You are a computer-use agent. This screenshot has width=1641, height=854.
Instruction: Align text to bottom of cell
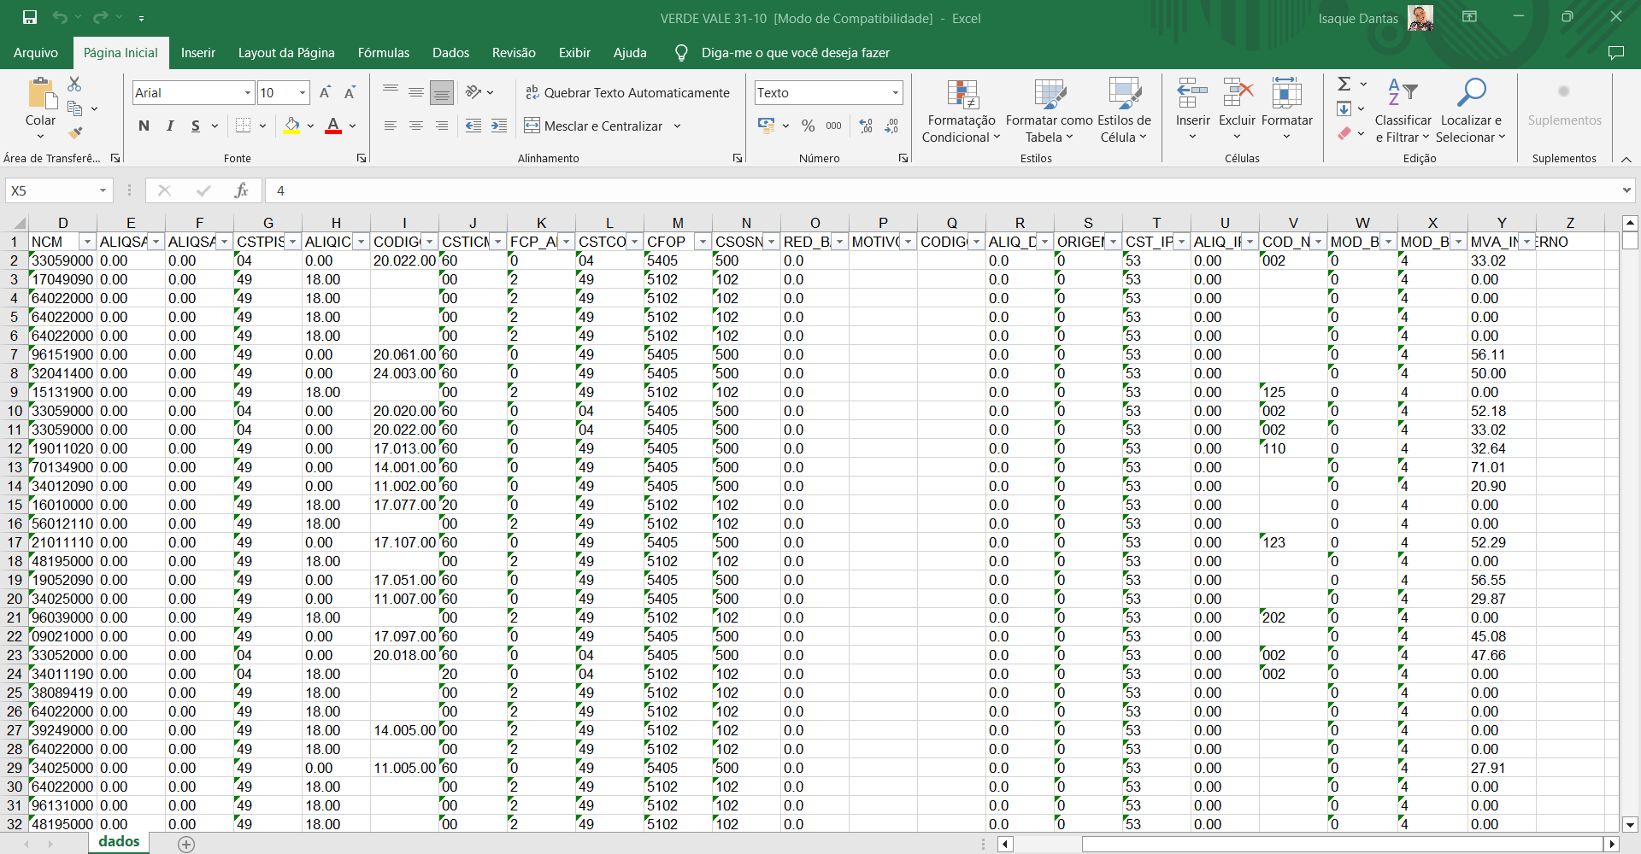tap(442, 92)
